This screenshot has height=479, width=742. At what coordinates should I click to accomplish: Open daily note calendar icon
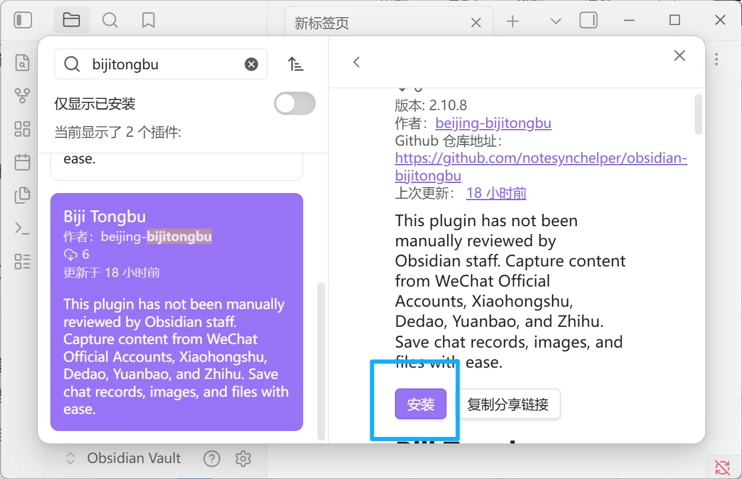coord(23,162)
